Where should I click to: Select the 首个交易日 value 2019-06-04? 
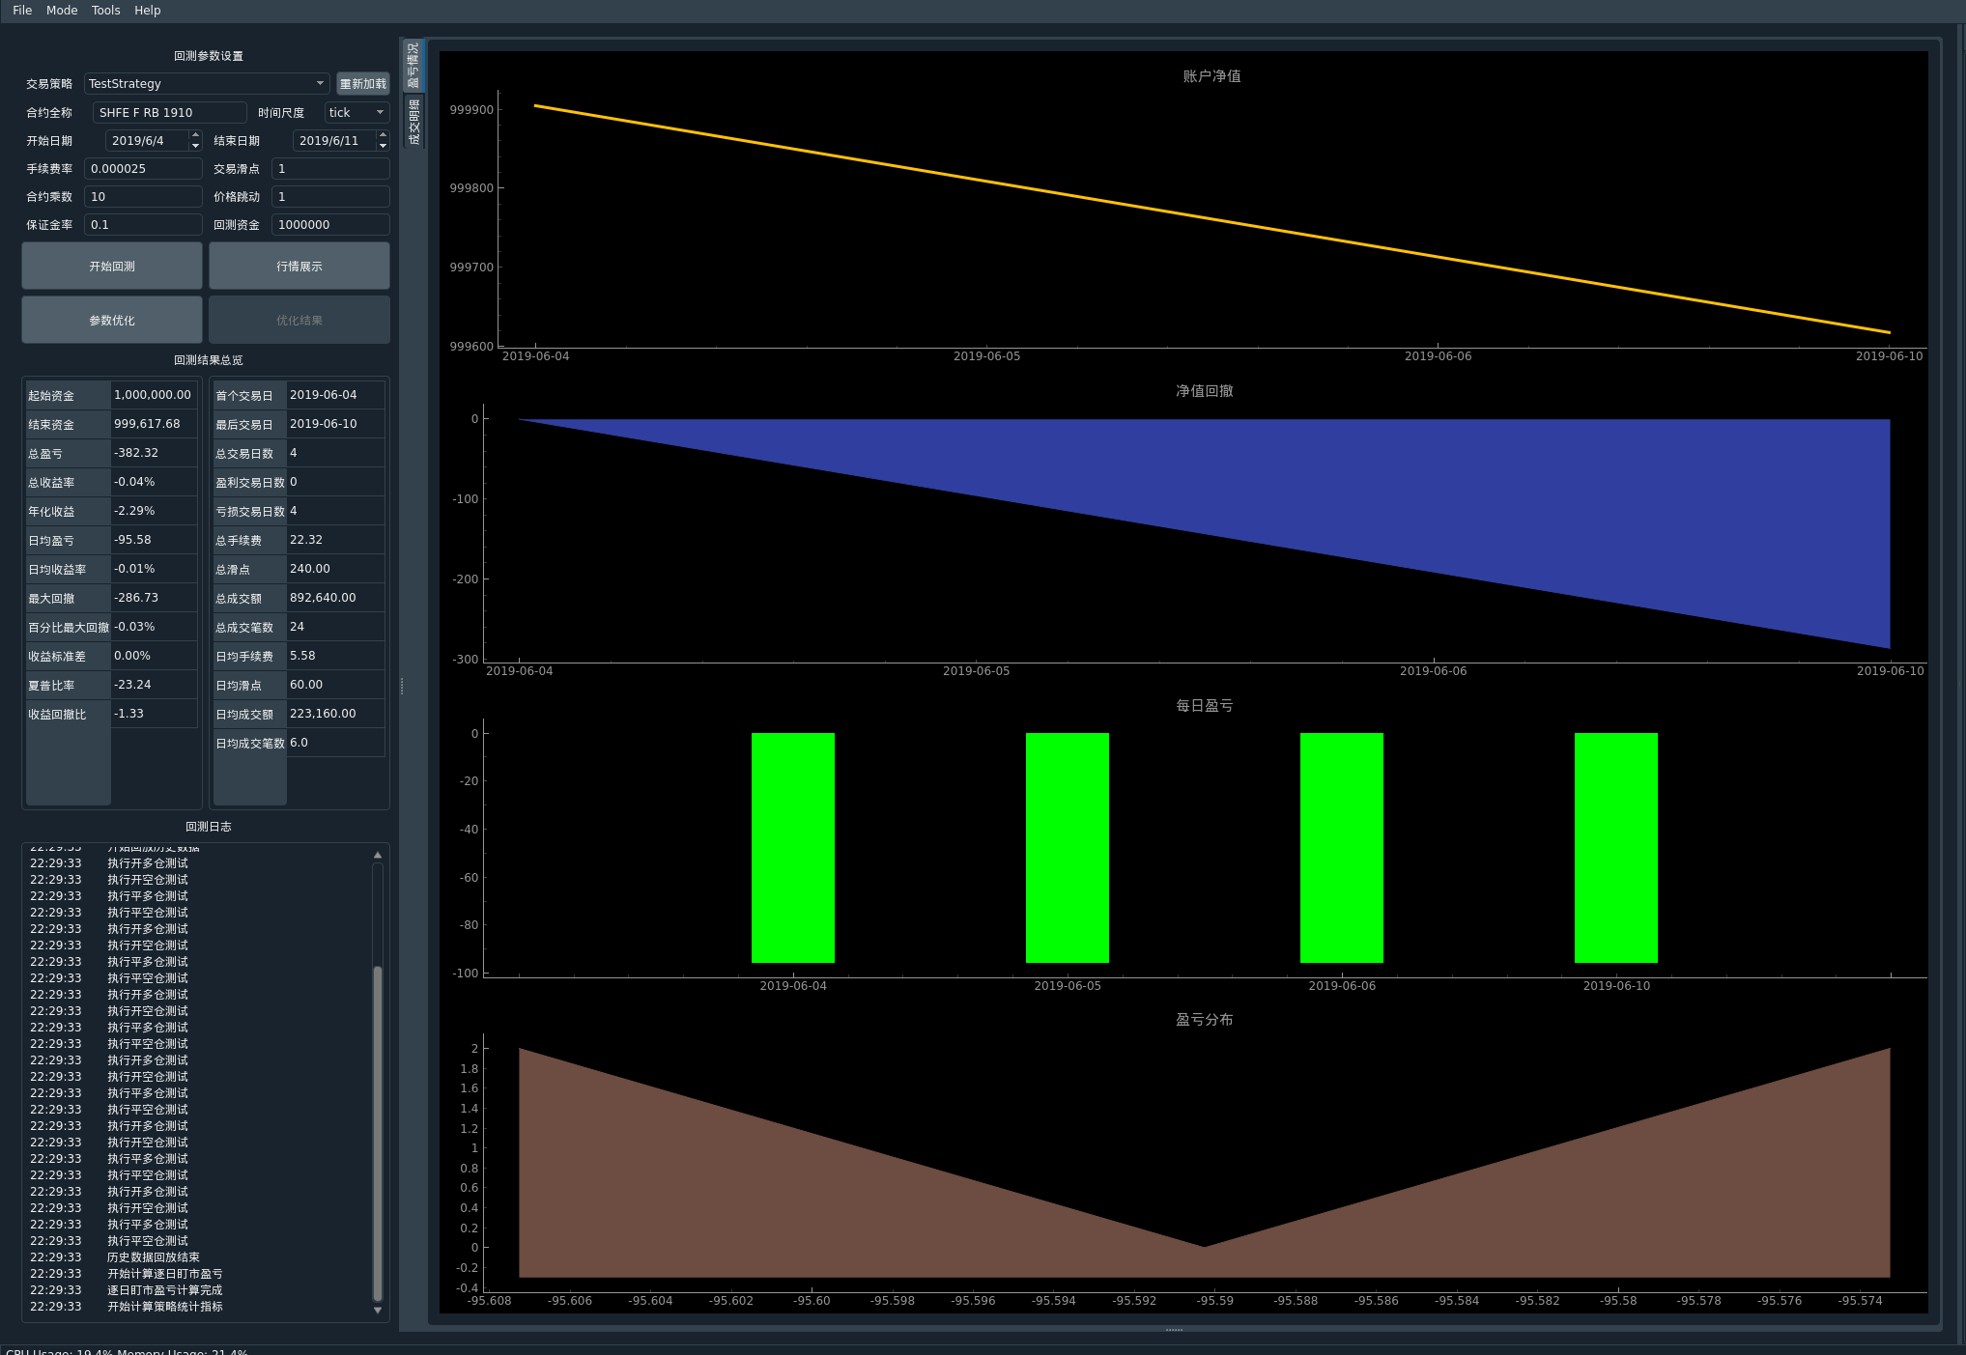pos(335,395)
